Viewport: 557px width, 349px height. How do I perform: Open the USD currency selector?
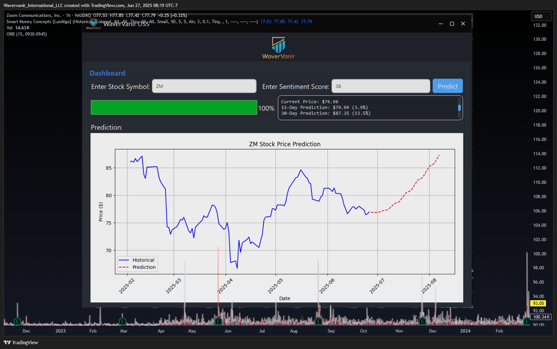541,16
